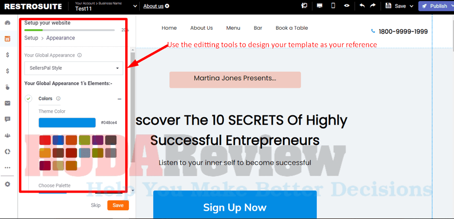Open the dashboard speedometer icon in sidebar
454x219 pixels.
click(x=7, y=23)
